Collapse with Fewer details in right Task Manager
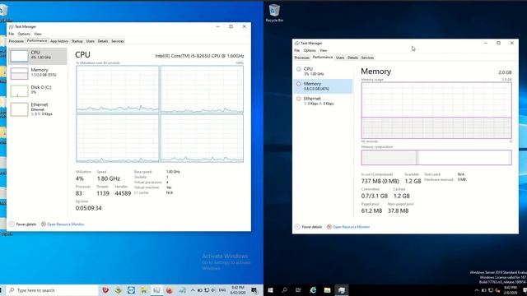The width and height of the screenshot is (527, 296). tap(309, 227)
